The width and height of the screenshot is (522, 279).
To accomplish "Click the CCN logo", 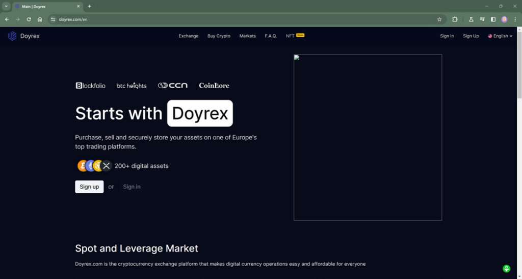I will [172, 86].
